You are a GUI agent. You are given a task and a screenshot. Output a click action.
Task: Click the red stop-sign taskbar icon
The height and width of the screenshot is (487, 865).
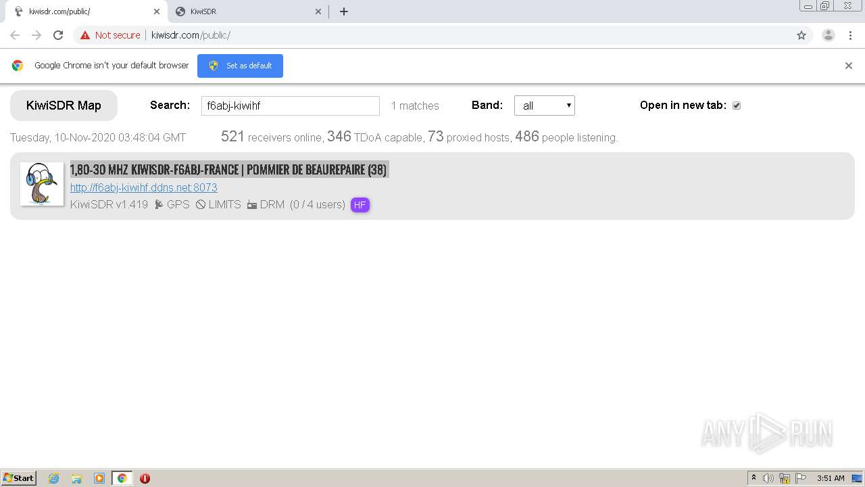tap(145, 478)
